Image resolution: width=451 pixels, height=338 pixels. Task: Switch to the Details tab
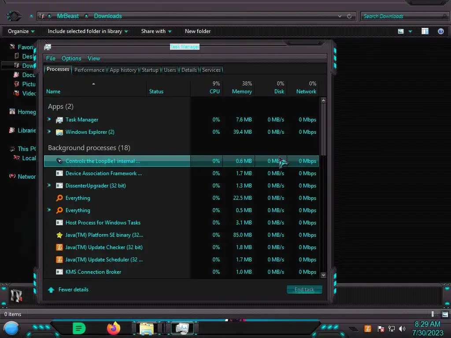point(189,70)
